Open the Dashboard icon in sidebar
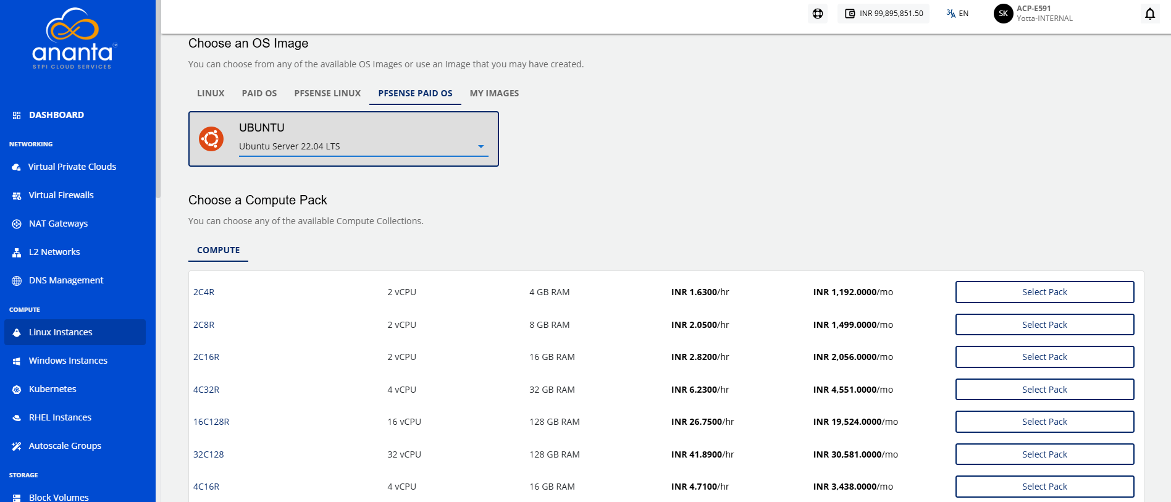 pos(17,115)
